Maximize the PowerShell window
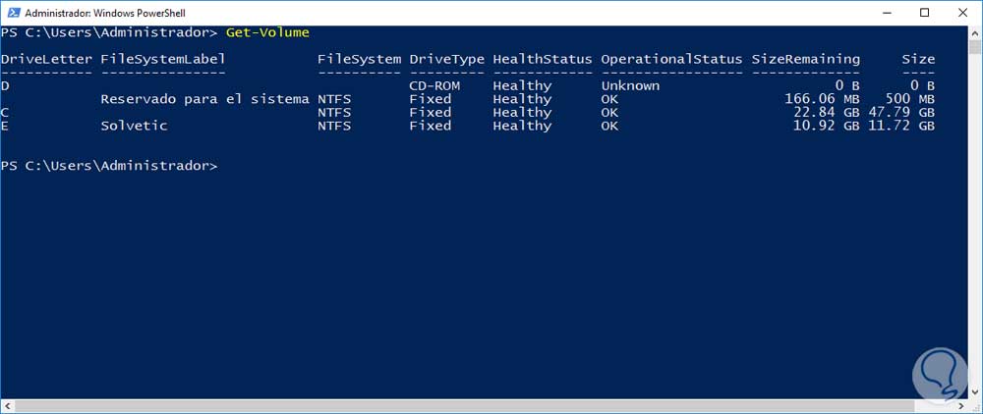The width and height of the screenshot is (983, 414). click(x=924, y=12)
